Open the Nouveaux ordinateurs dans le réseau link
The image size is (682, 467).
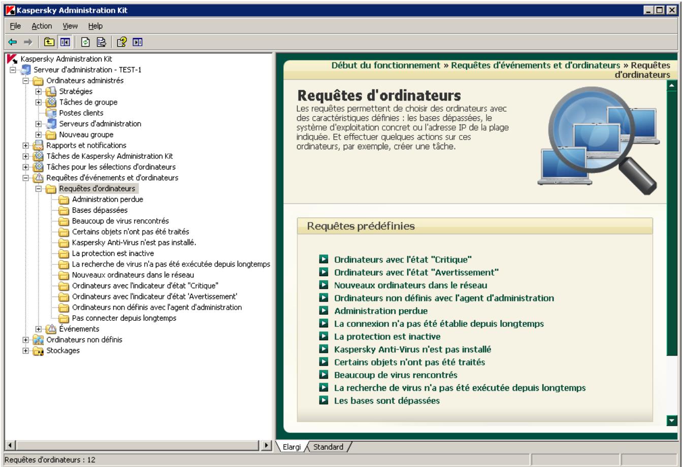pyautogui.click(x=410, y=285)
